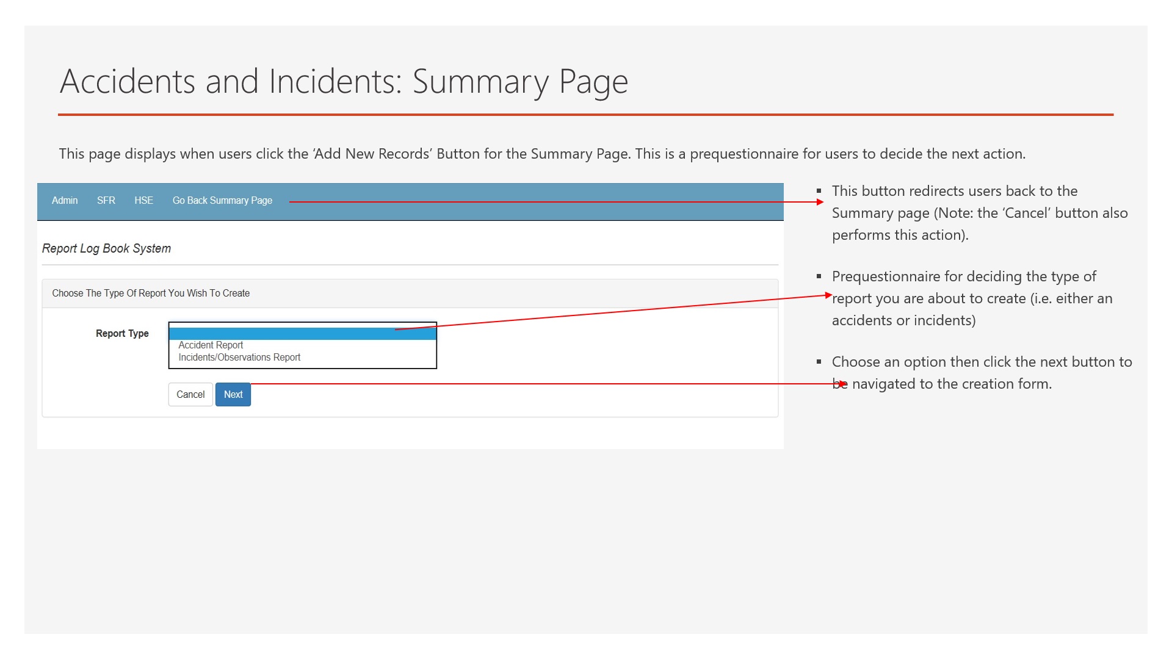Screen dimensions: 1172x659
Task: Click red arrowhead pointing at the Prequestionnaire bullet
Action: [x=828, y=295]
